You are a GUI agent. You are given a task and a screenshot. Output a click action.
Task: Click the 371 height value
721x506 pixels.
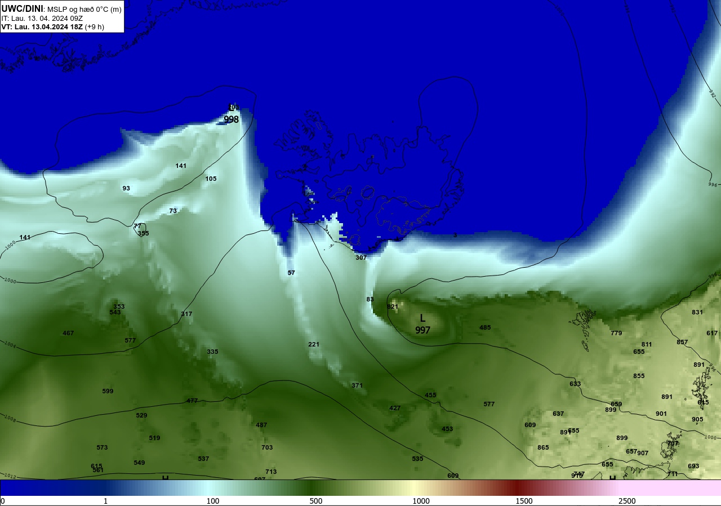[x=357, y=385]
